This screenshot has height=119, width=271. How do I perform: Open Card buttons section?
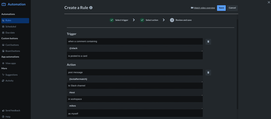point(12,45)
